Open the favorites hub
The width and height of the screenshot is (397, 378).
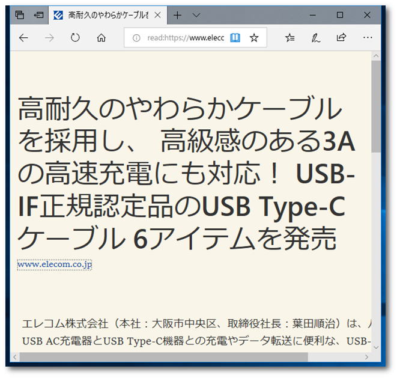click(x=290, y=38)
